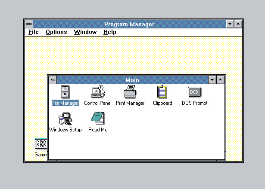This screenshot has height=189, width=265.
Task: Maximize the Program Manager window
Action: point(238,24)
